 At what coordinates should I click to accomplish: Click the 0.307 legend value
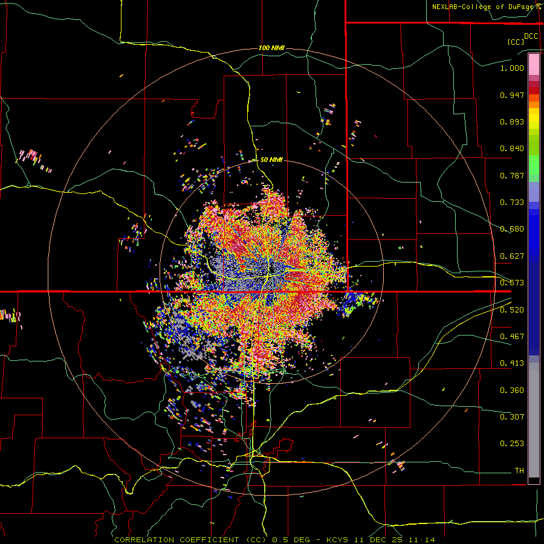point(512,417)
